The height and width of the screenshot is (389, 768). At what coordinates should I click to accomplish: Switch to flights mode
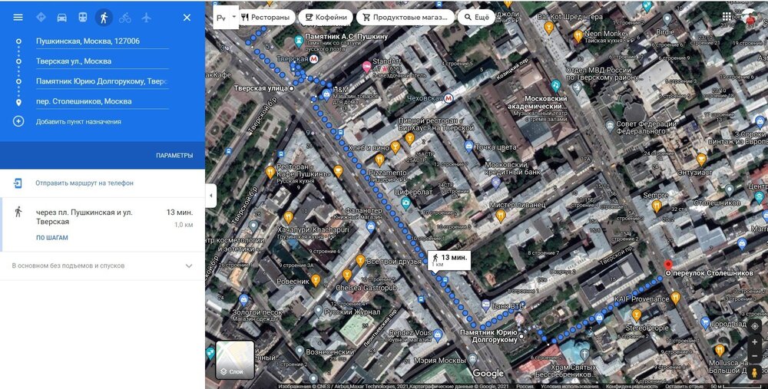(x=146, y=18)
